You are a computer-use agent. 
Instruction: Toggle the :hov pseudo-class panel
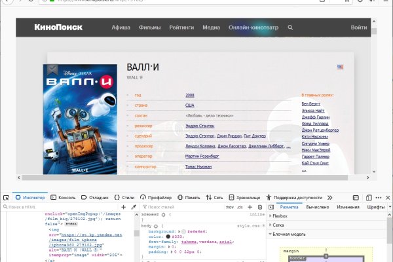pyautogui.click(x=228, y=206)
